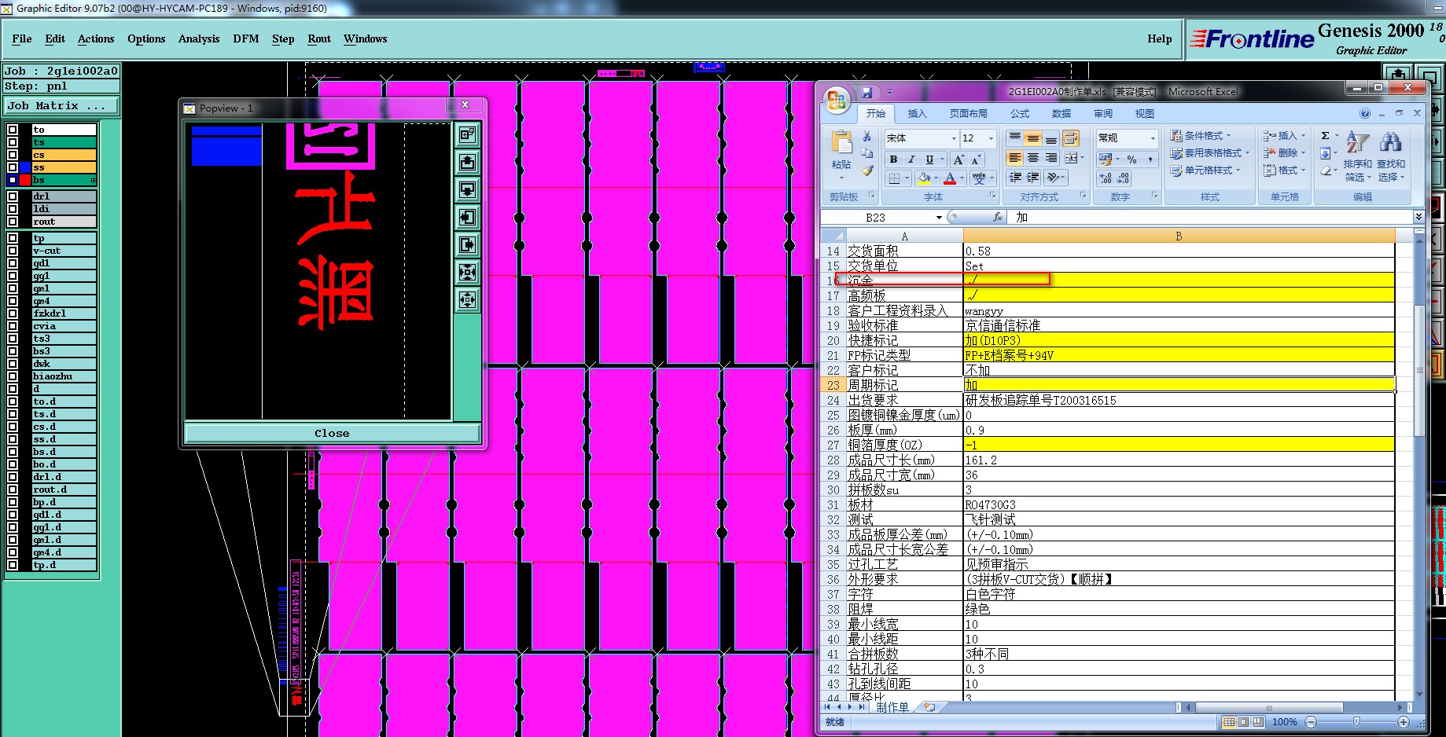Click the rout layer name in layer list

(64, 222)
